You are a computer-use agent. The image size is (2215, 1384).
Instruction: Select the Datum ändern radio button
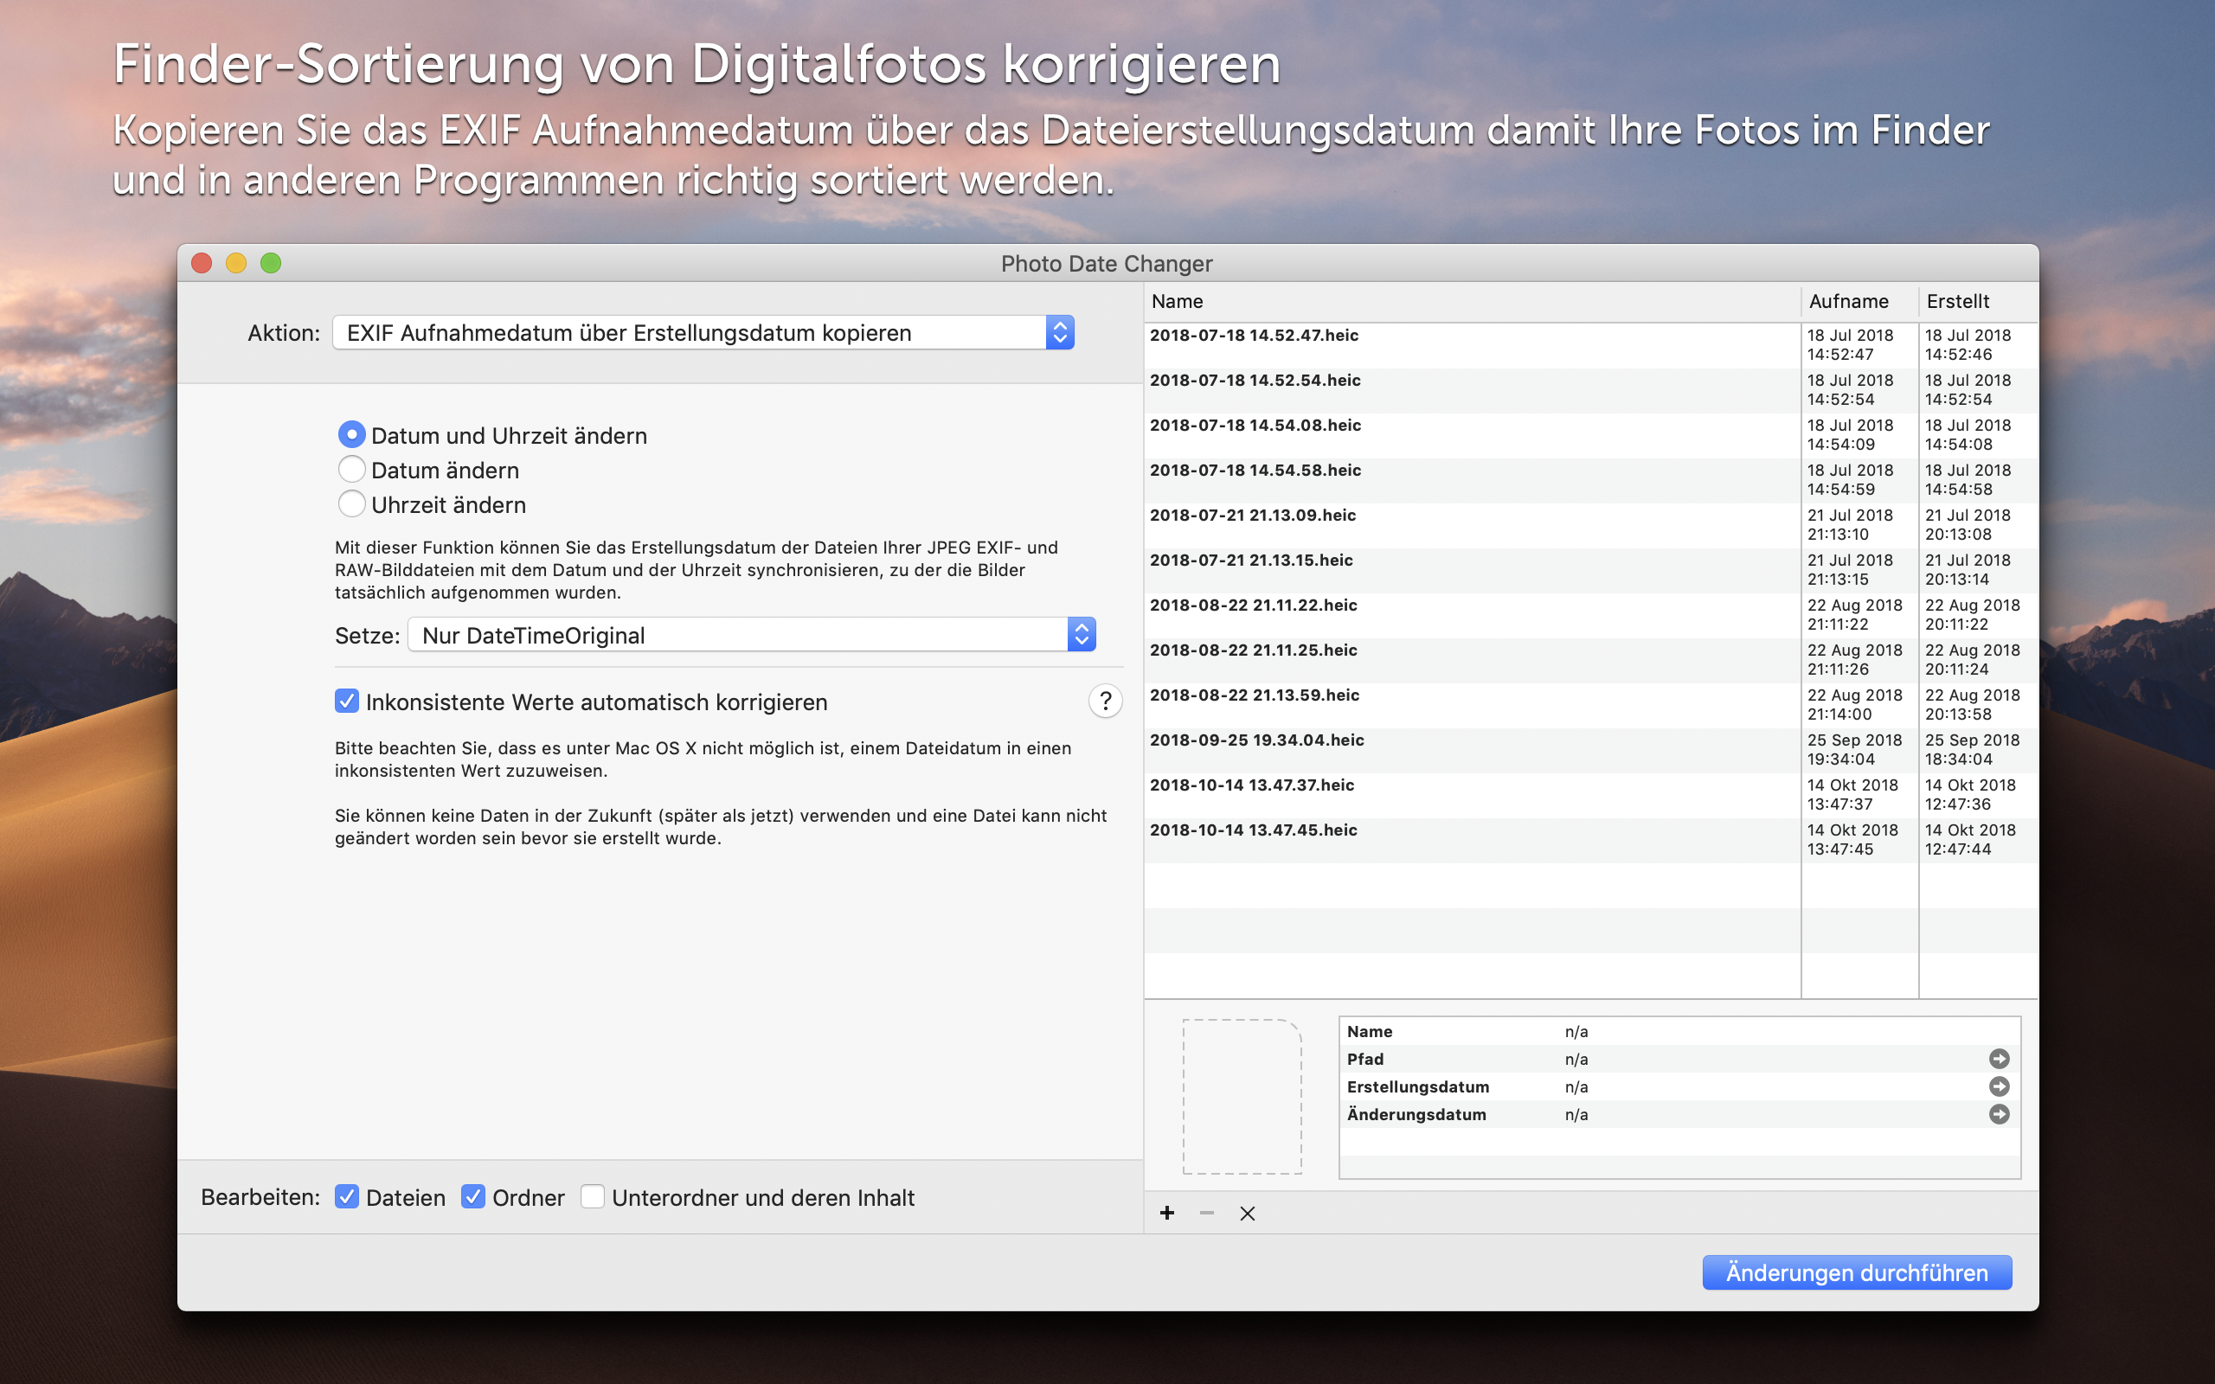pos(352,470)
